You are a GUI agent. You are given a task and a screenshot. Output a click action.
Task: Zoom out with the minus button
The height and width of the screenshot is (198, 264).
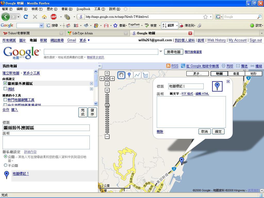coord(107,137)
